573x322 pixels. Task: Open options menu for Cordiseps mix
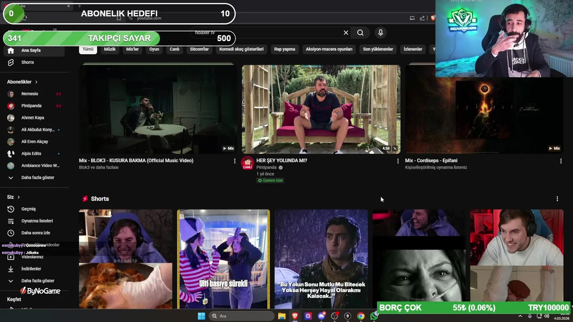point(560,161)
